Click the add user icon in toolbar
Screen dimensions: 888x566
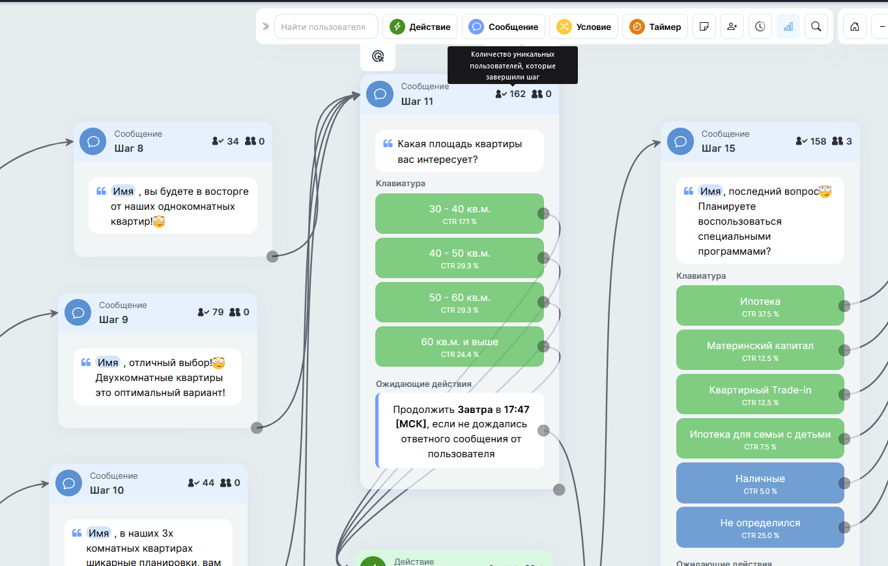732,27
